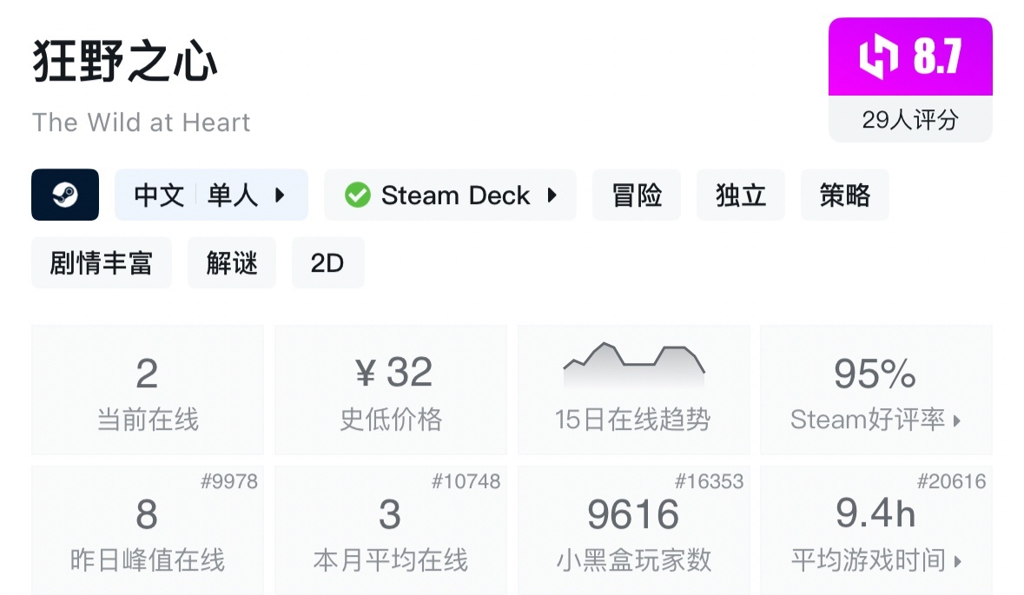Select the 冒险 genre tag
The image size is (1024, 595).
(637, 195)
